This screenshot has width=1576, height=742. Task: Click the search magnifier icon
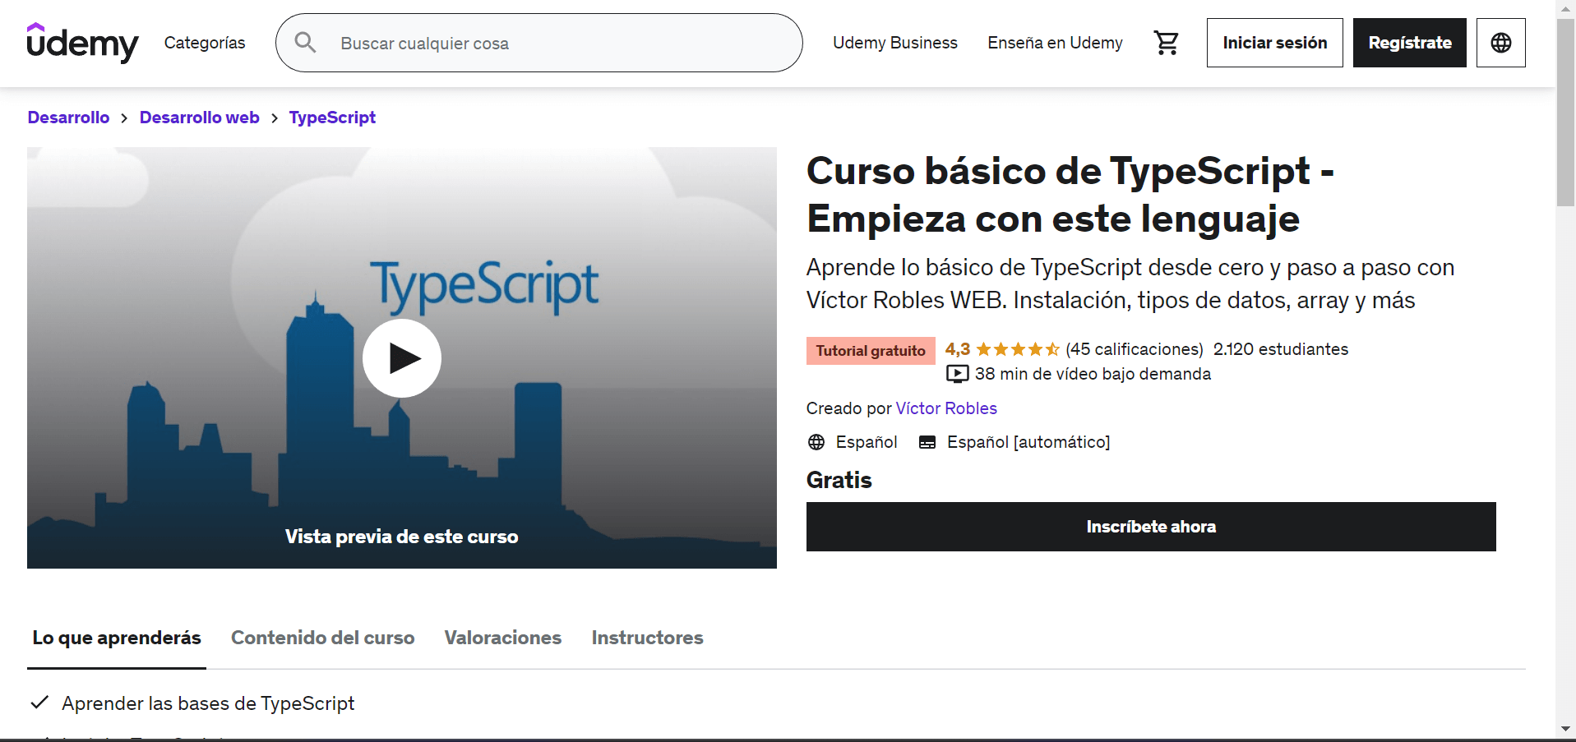click(x=305, y=43)
